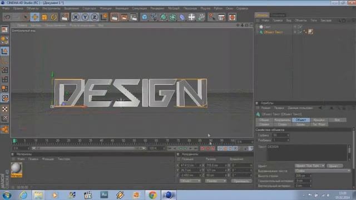Select highlighted Object attribute tab
Viewport: 356px width, 200px height.
pyautogui.click(x=301, y=120)
